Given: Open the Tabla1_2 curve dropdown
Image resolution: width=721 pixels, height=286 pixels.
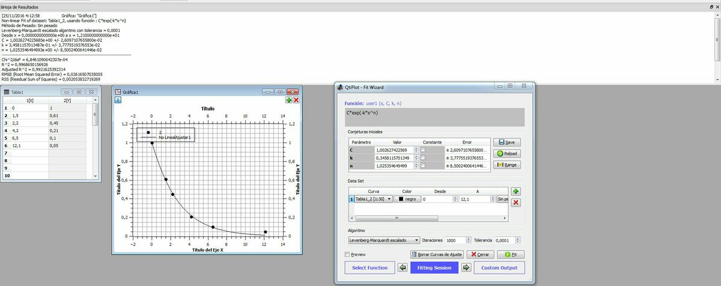Looking at the screenshot, I should tap(373, 199).
